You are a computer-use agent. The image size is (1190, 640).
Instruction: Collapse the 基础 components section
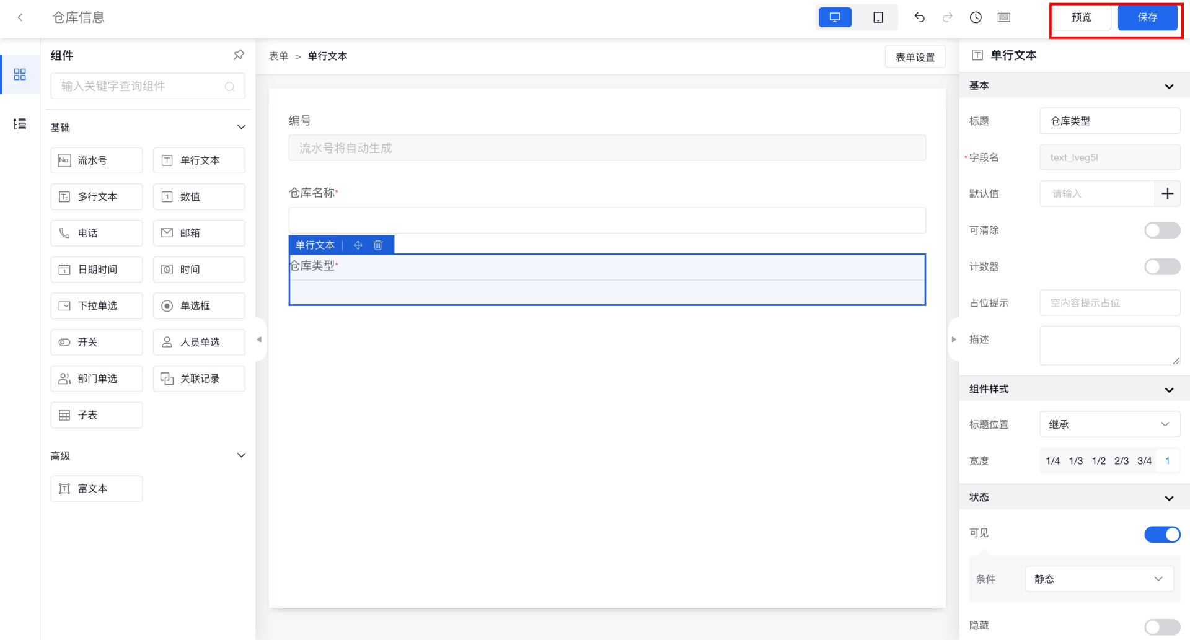(241, 127)
